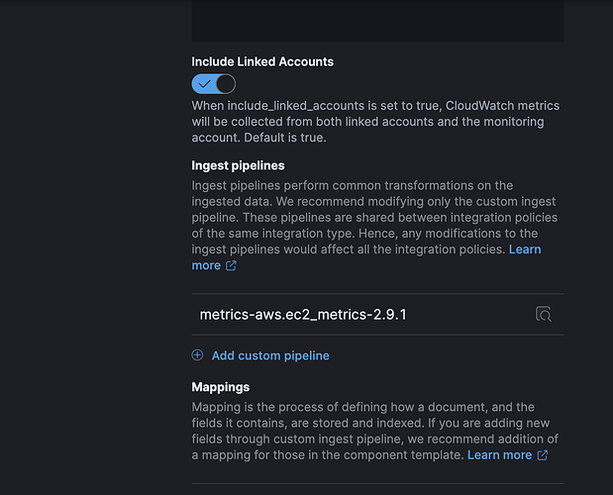The height and width of the screenshot is (495, 613).
Task: Click the Mappings heading
Action: 220,387
